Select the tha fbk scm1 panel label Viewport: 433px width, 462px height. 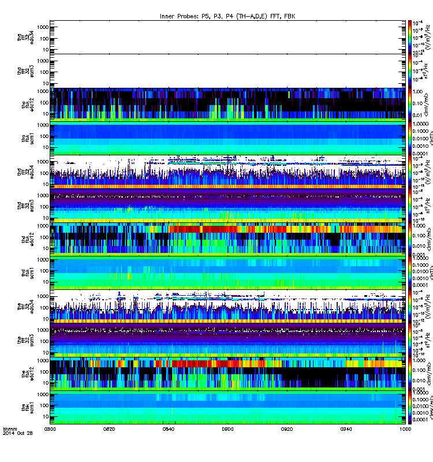28,138
